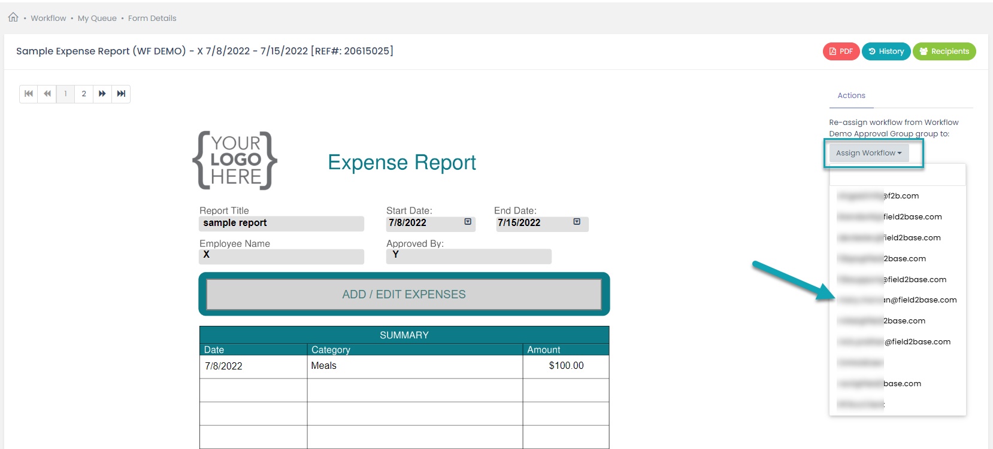View the form History
The height and width of the screenshot is (449, 993).
click(x=886, y=51)
